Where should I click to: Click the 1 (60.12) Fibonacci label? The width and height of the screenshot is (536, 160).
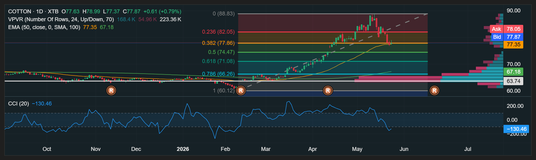click(224, 90)
